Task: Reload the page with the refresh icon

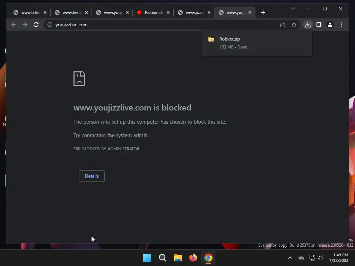Action: [36, 25]
